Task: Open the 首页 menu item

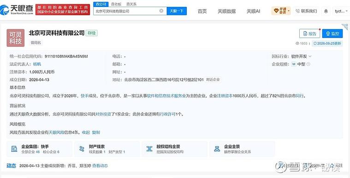Action: (202, 11)
